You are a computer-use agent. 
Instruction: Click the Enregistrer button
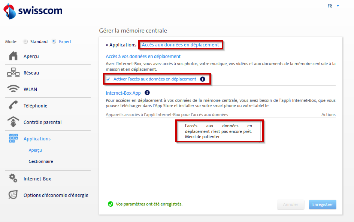[x=322, y=204]
